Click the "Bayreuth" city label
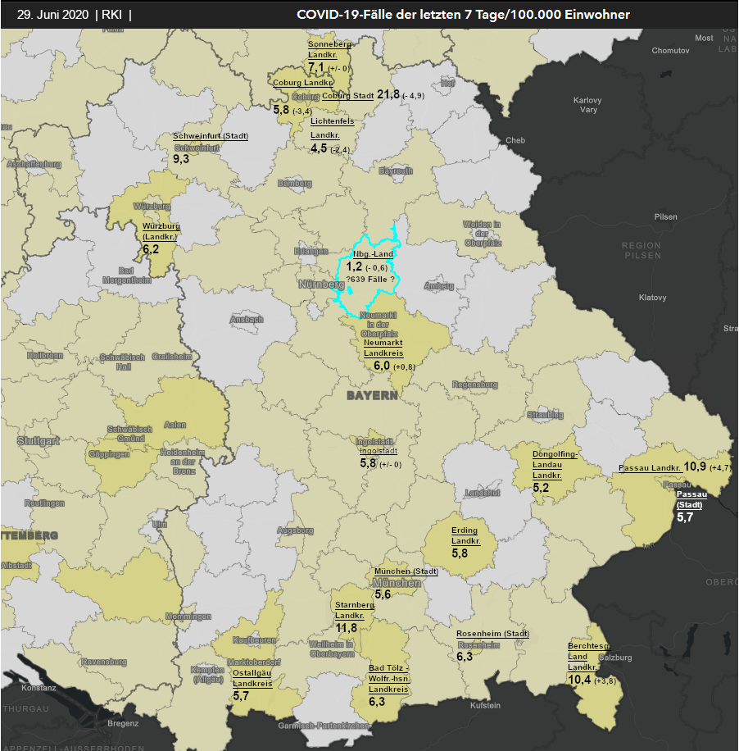This screenshot has width=739, height=751. (x=396, y=171)
